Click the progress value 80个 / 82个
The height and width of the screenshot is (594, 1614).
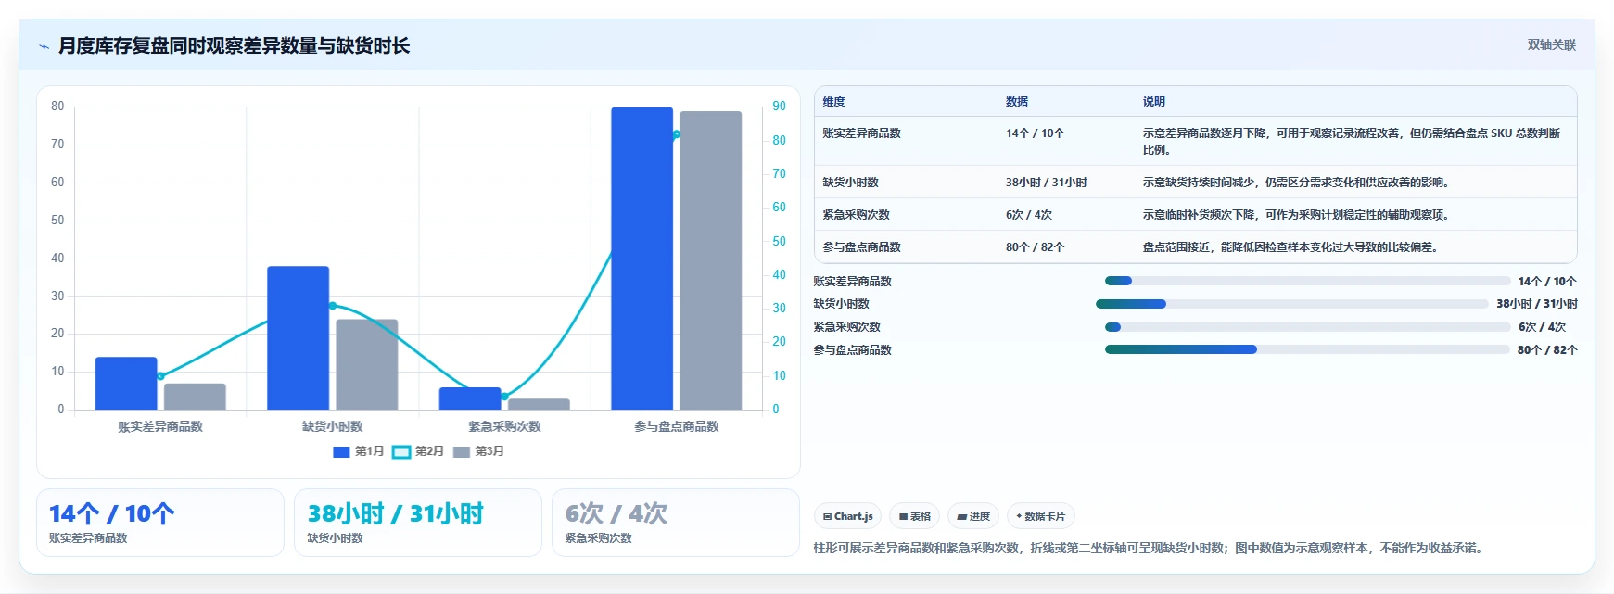1547,350
